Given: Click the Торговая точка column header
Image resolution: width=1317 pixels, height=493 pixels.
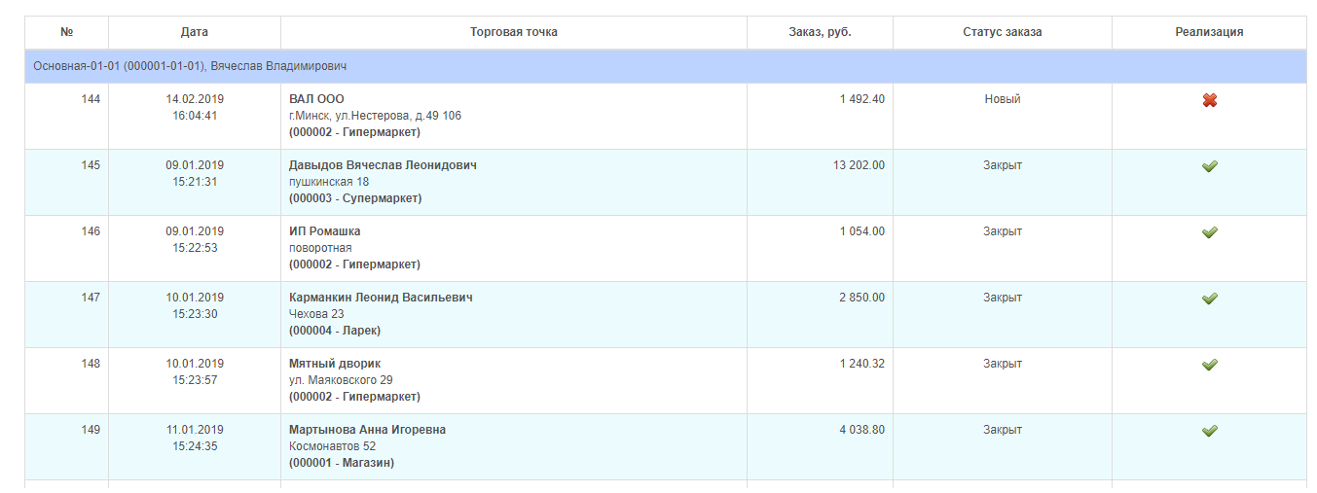Looking at the screenshot, I should point(513,32).
